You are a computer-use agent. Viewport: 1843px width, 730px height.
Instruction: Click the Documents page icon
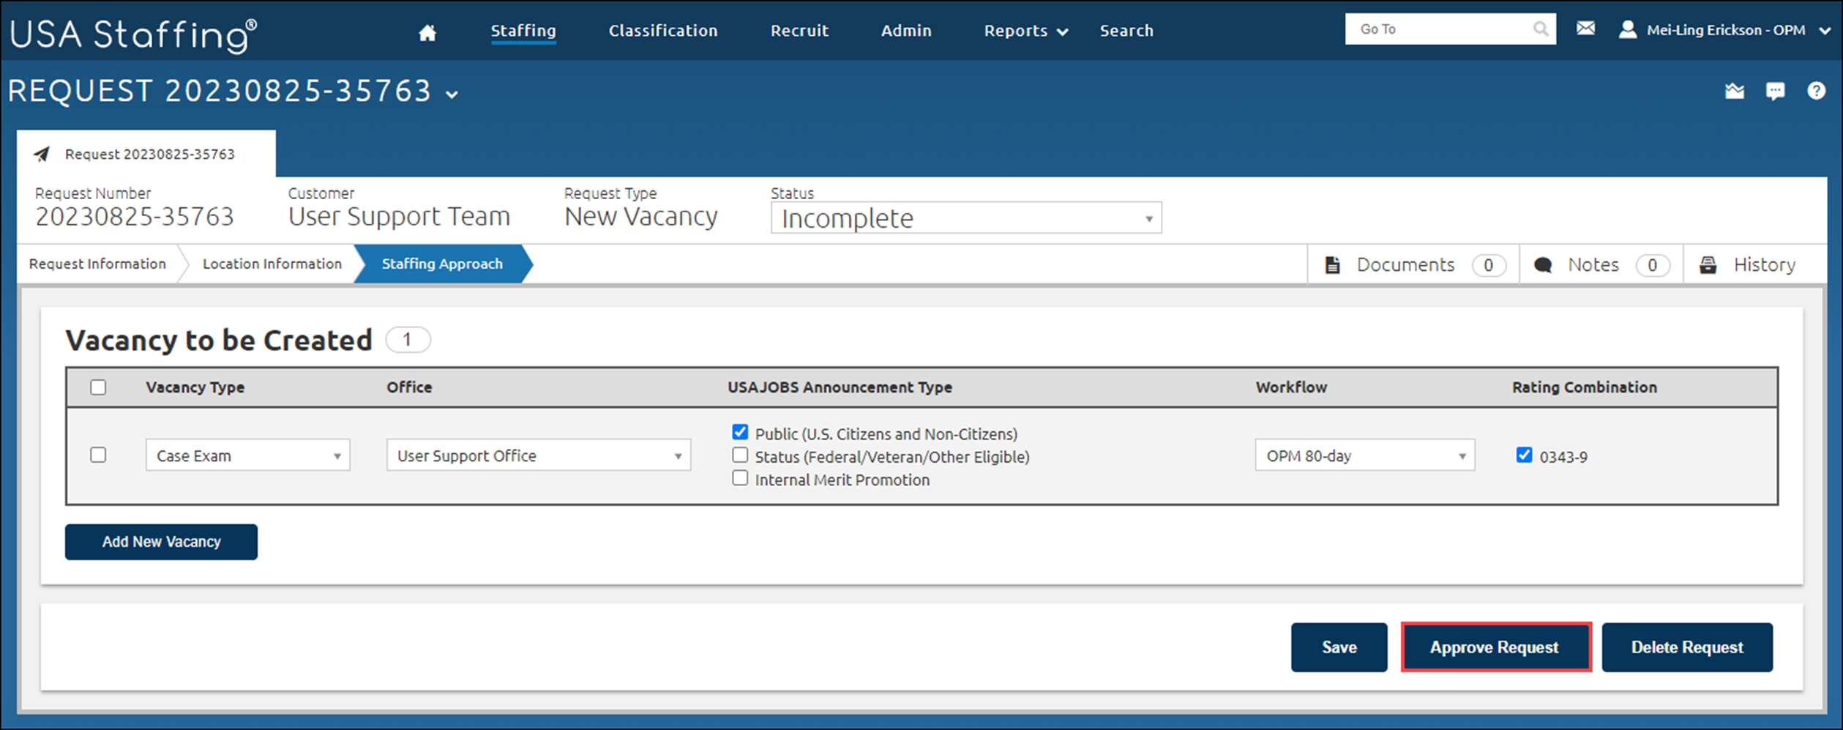pyautogui.click(x=1332, y=265)
